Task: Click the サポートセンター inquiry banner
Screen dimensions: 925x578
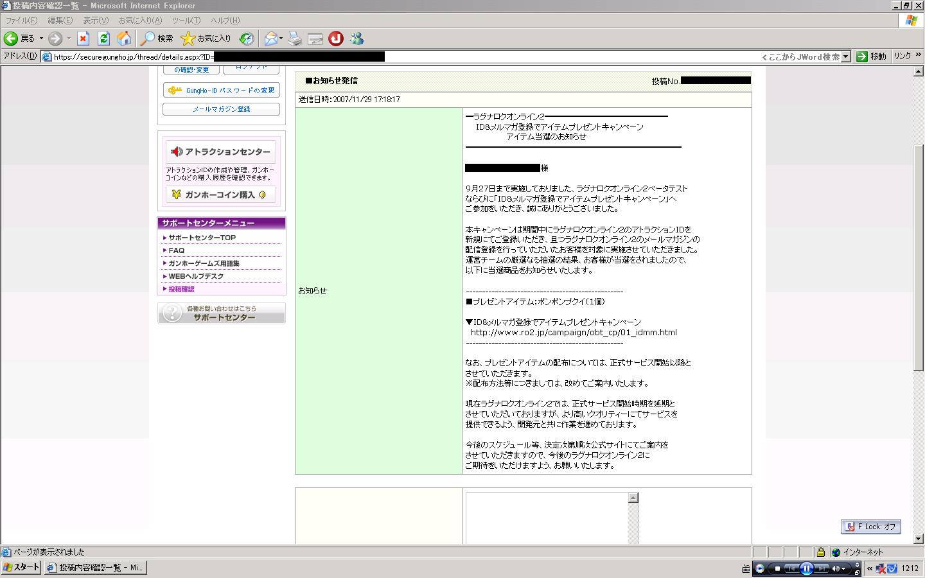Action: coord(222,313)
